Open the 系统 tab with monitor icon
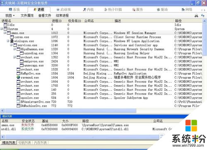Screen dimensions: 207x150 14,10
